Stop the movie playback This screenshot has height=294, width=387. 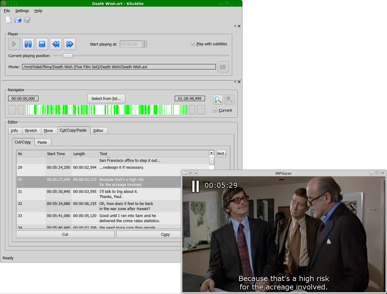pos(42,44)
